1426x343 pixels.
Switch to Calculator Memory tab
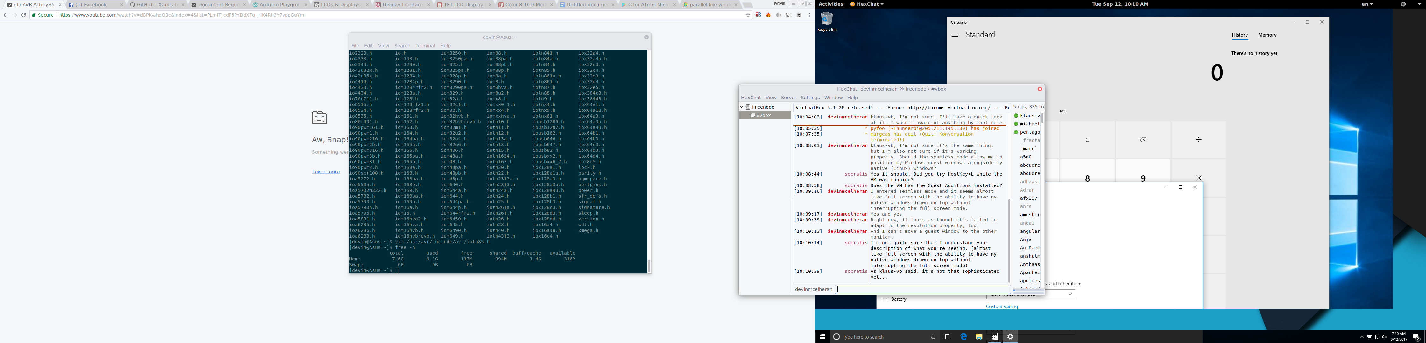1267,35
